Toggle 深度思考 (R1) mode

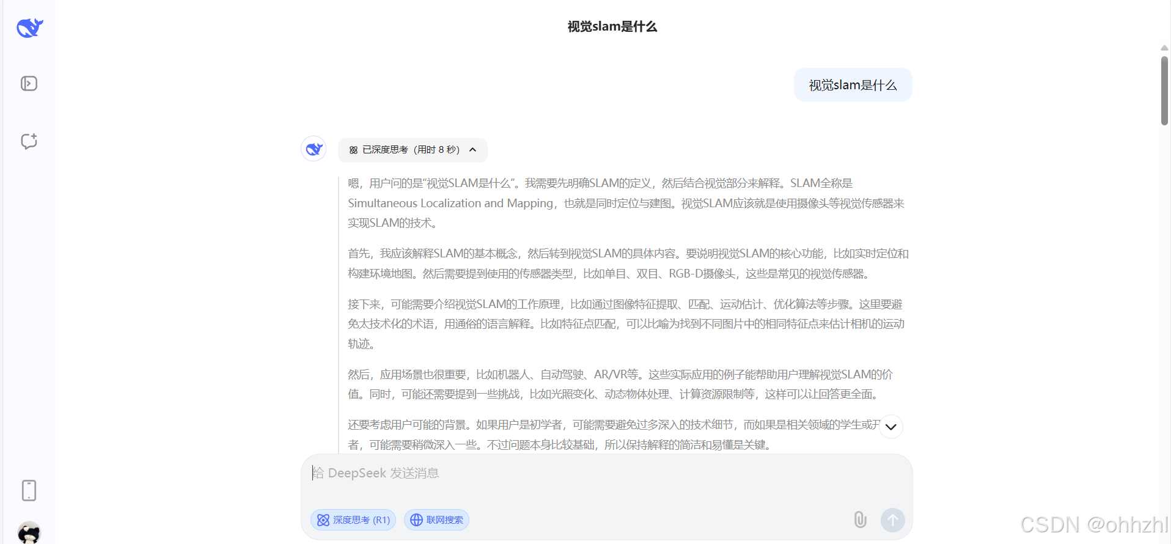coord(353,520)
